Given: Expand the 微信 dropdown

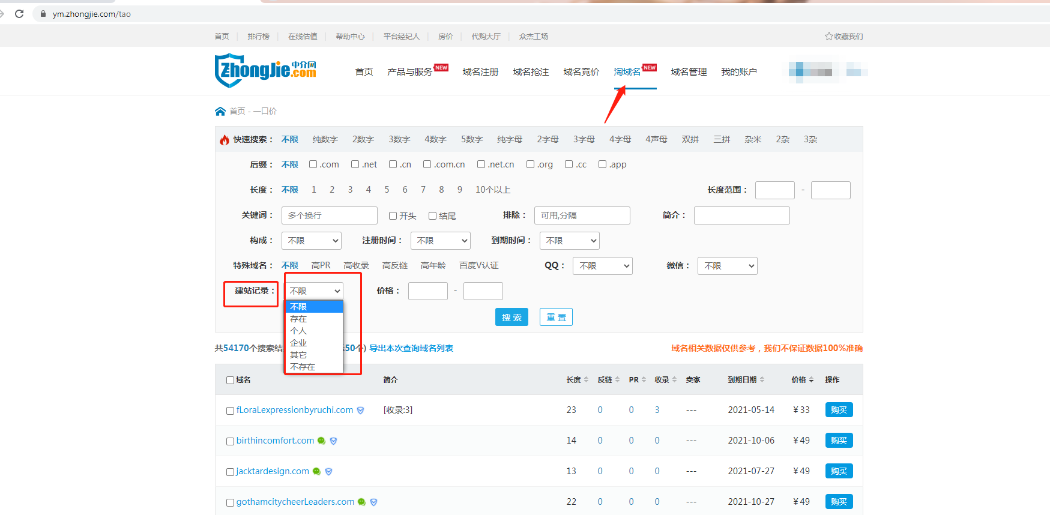Looking at the screenshot, I should pos(727,266).
